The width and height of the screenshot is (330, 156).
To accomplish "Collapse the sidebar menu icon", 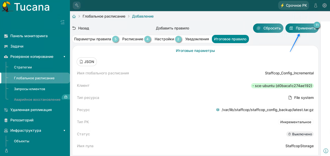I will point(62,22).
